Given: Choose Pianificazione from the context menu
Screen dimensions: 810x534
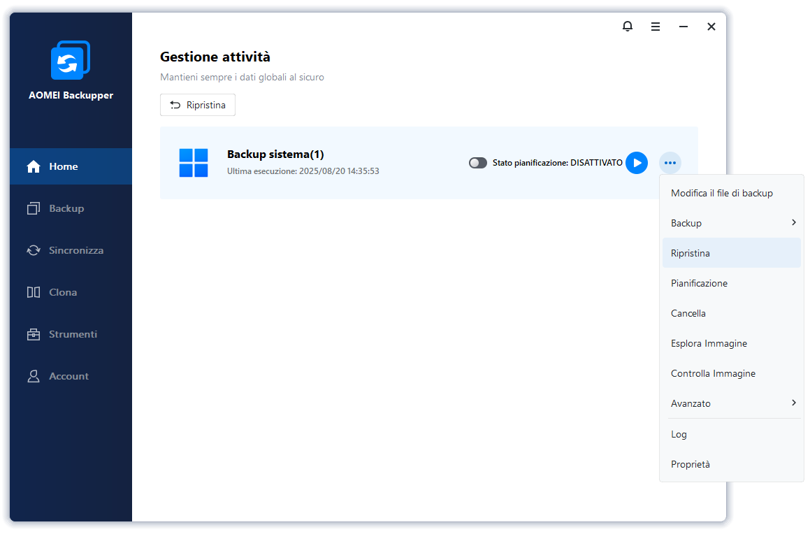Looking at the screenshot, I should [x=699, y=283].
